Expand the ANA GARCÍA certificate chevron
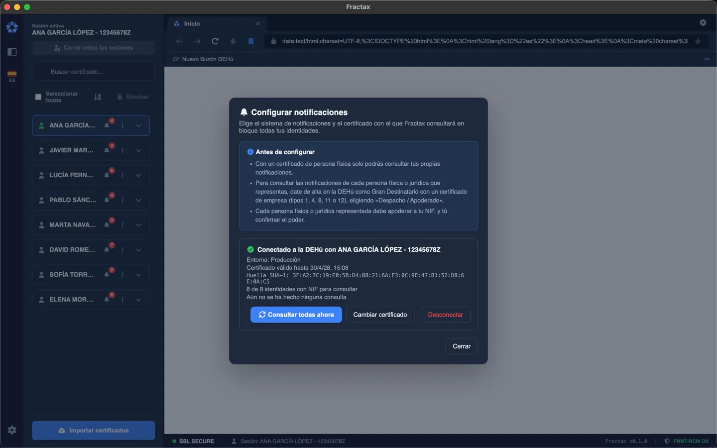This screenshot has width=717, height=448. tap(138, 125)
